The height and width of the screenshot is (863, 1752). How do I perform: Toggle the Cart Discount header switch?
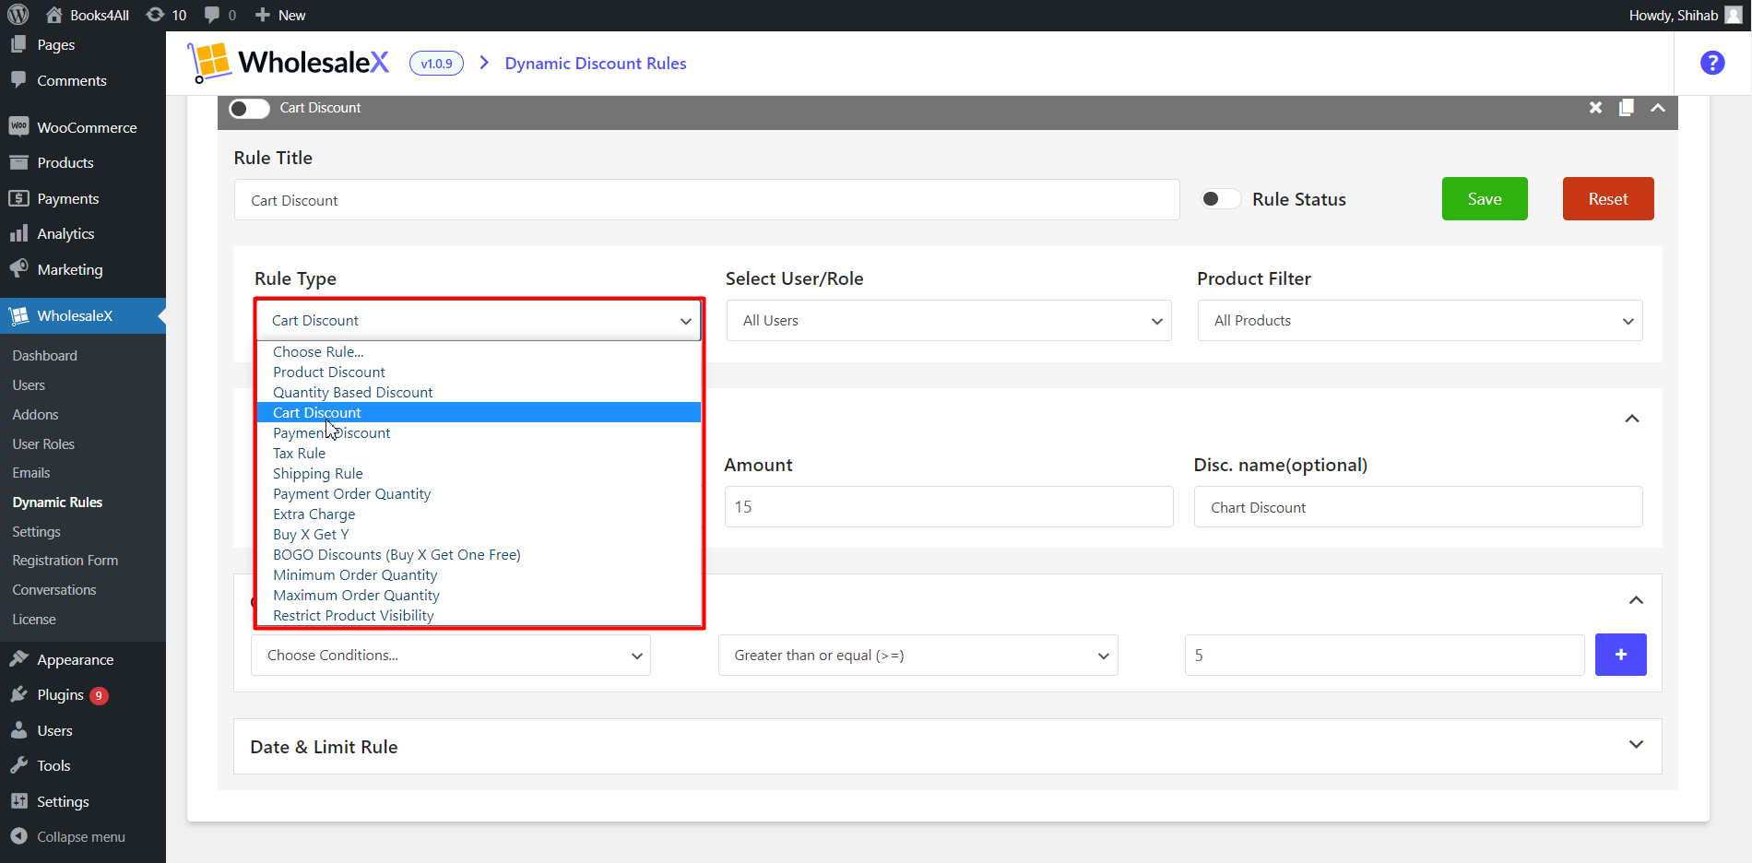(x=249, y=109)
